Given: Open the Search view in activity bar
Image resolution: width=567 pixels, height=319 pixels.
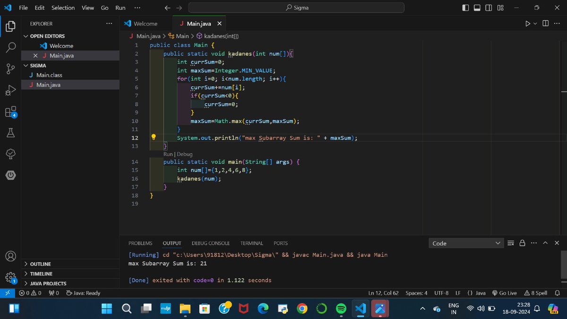Looking at the screenshot, I should pyautogui.click(x=10, y=48).
